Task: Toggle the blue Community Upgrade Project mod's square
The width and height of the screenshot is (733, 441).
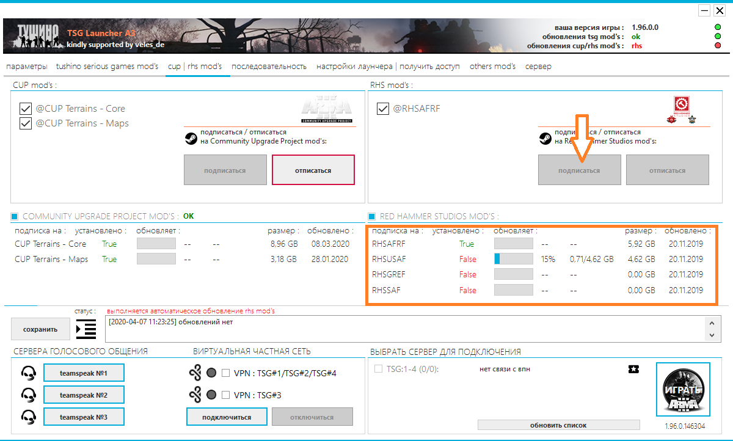Action: [15, 216]
